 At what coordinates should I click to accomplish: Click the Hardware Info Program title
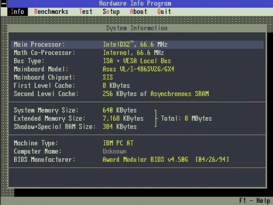(135, 3)
